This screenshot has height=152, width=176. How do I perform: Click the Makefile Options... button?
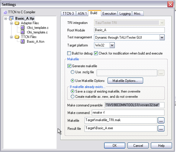click(x=125, y=81)
